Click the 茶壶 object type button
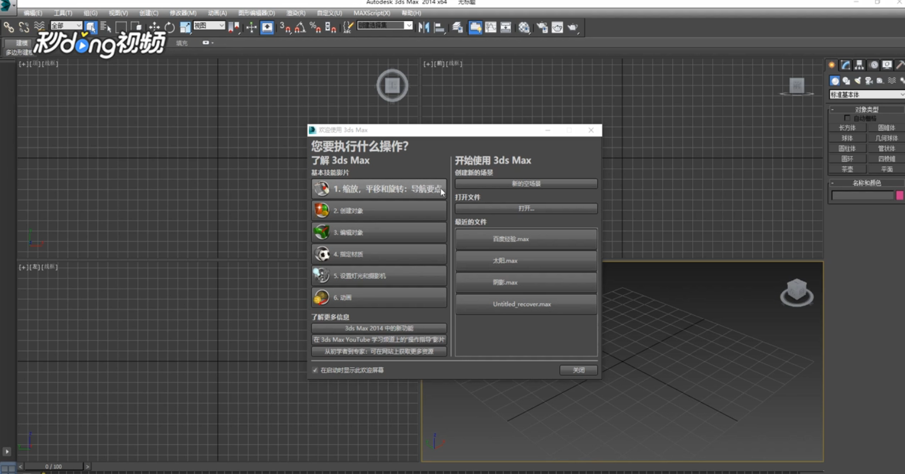905x474 pixels. (x=847, y=169)
